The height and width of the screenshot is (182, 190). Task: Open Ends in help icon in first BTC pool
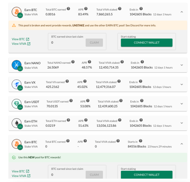tap(141, 9)
